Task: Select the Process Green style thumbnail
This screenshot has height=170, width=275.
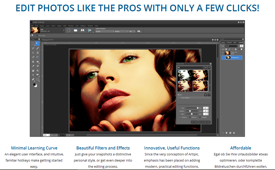Action: (x=185, y=75)
